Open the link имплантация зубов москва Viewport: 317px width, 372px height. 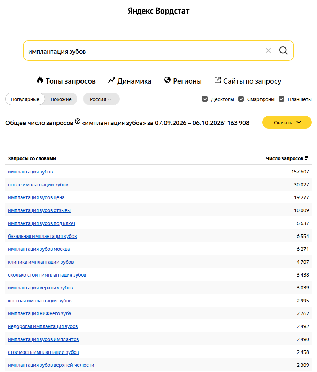pyautogui.click(x=39, y=249)
